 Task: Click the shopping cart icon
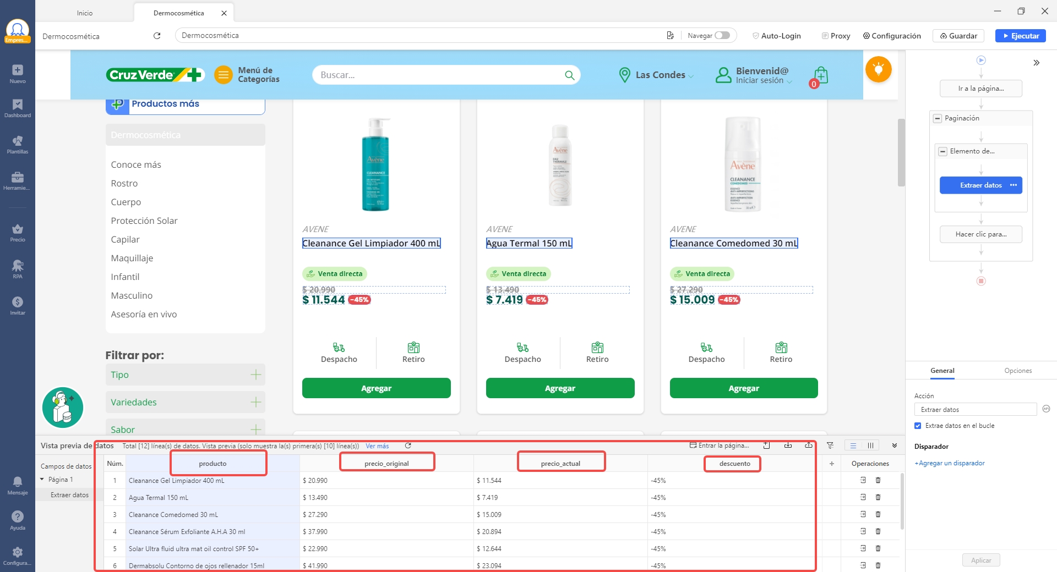click(820, 76)
